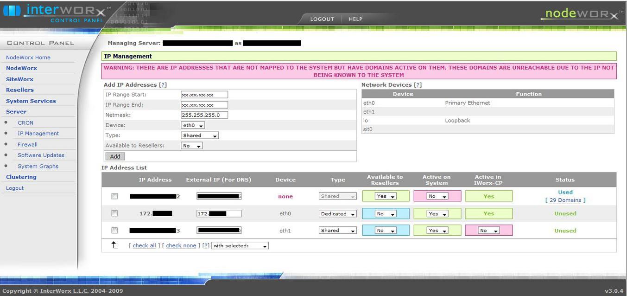This screenshot has height=296, width=627.
Task: Open the Type dropdown in Add IP Addresses
Action: [200, 135]
